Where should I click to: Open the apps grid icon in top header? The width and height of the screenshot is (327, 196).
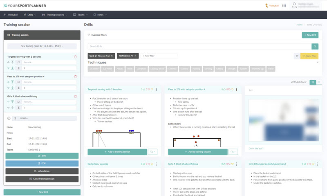(283, 6)
